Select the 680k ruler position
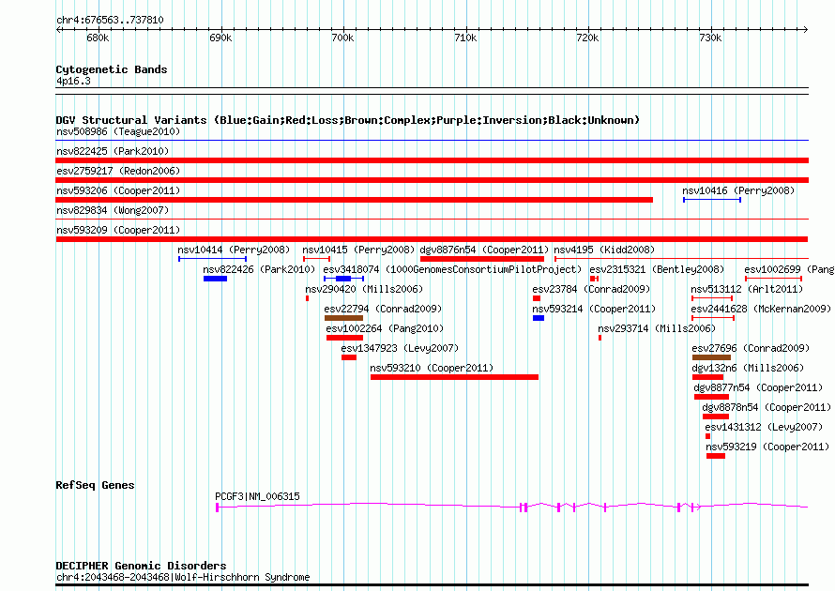Viewport: 835px width, 591px height. [x=98, y=38]
